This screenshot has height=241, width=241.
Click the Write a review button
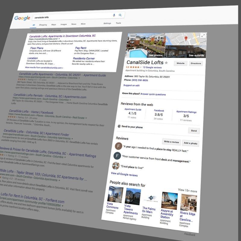point(171,142)
